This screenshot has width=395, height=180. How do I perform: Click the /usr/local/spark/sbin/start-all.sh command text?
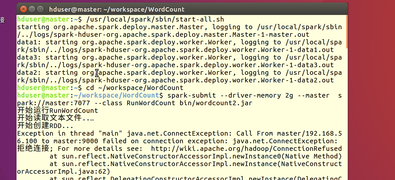click(x=155, y=19)
